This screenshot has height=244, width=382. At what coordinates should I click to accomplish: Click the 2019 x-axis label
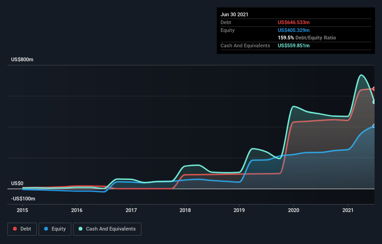click(x=239, y=210)
